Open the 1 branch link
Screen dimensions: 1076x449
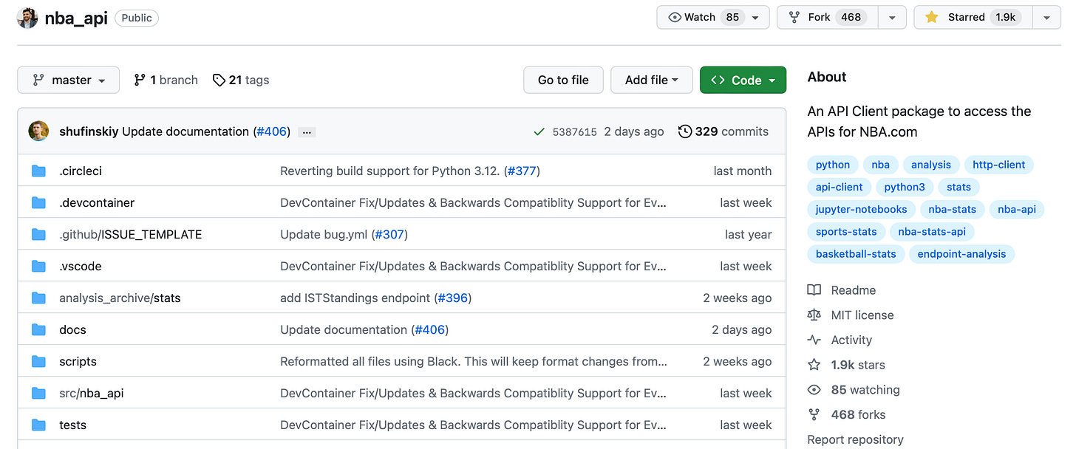pyautogui.click(x=166, y=80)
